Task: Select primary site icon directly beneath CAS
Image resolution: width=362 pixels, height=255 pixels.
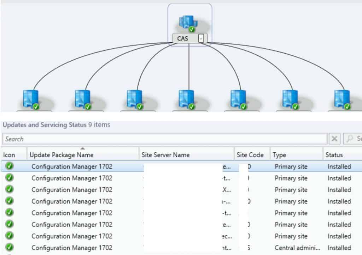Action: [187, 100]
